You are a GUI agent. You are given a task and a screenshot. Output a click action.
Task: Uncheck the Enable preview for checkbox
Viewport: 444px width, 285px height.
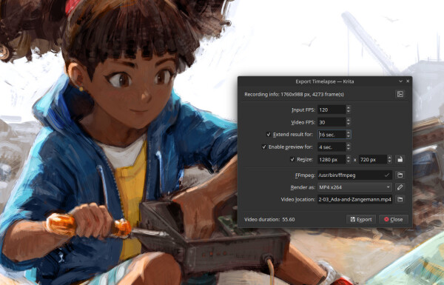(264, 147)
